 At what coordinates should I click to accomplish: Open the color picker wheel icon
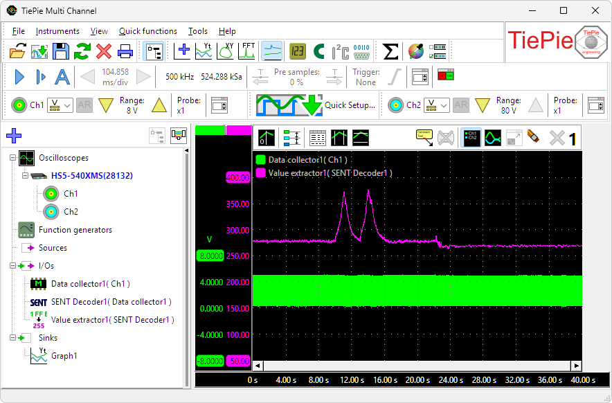pos(416,51)
